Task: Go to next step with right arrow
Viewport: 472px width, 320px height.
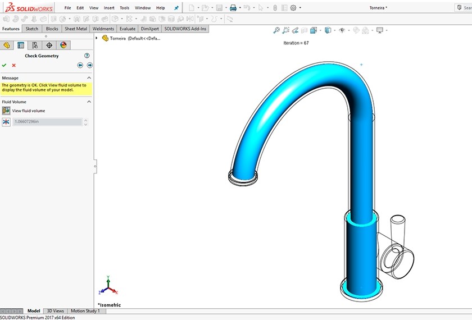Action: (89, 65)
